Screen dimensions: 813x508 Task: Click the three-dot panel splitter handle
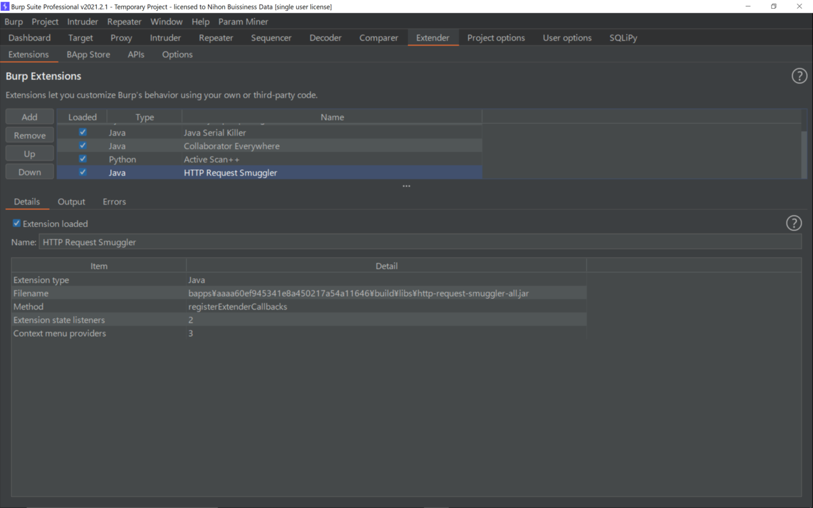click(x=406, y=186)
